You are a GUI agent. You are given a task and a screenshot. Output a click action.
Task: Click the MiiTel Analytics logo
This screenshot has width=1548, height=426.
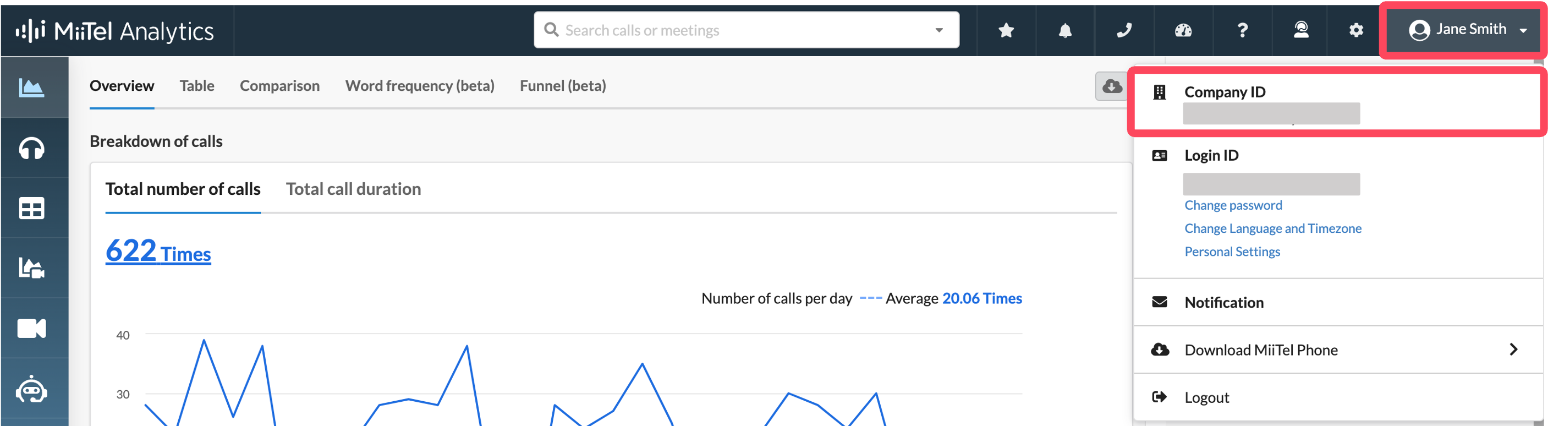coord(115,31)
